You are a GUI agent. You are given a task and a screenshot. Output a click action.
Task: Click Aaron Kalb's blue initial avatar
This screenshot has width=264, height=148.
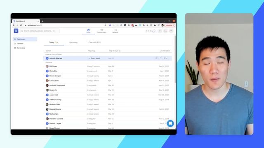tap(47, 95)
